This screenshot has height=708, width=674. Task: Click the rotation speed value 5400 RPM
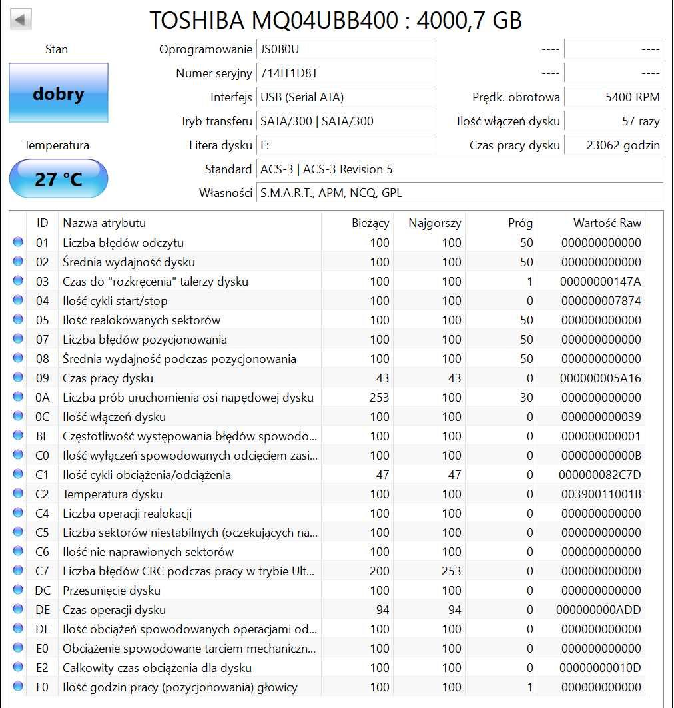click(x=614, y=97)
